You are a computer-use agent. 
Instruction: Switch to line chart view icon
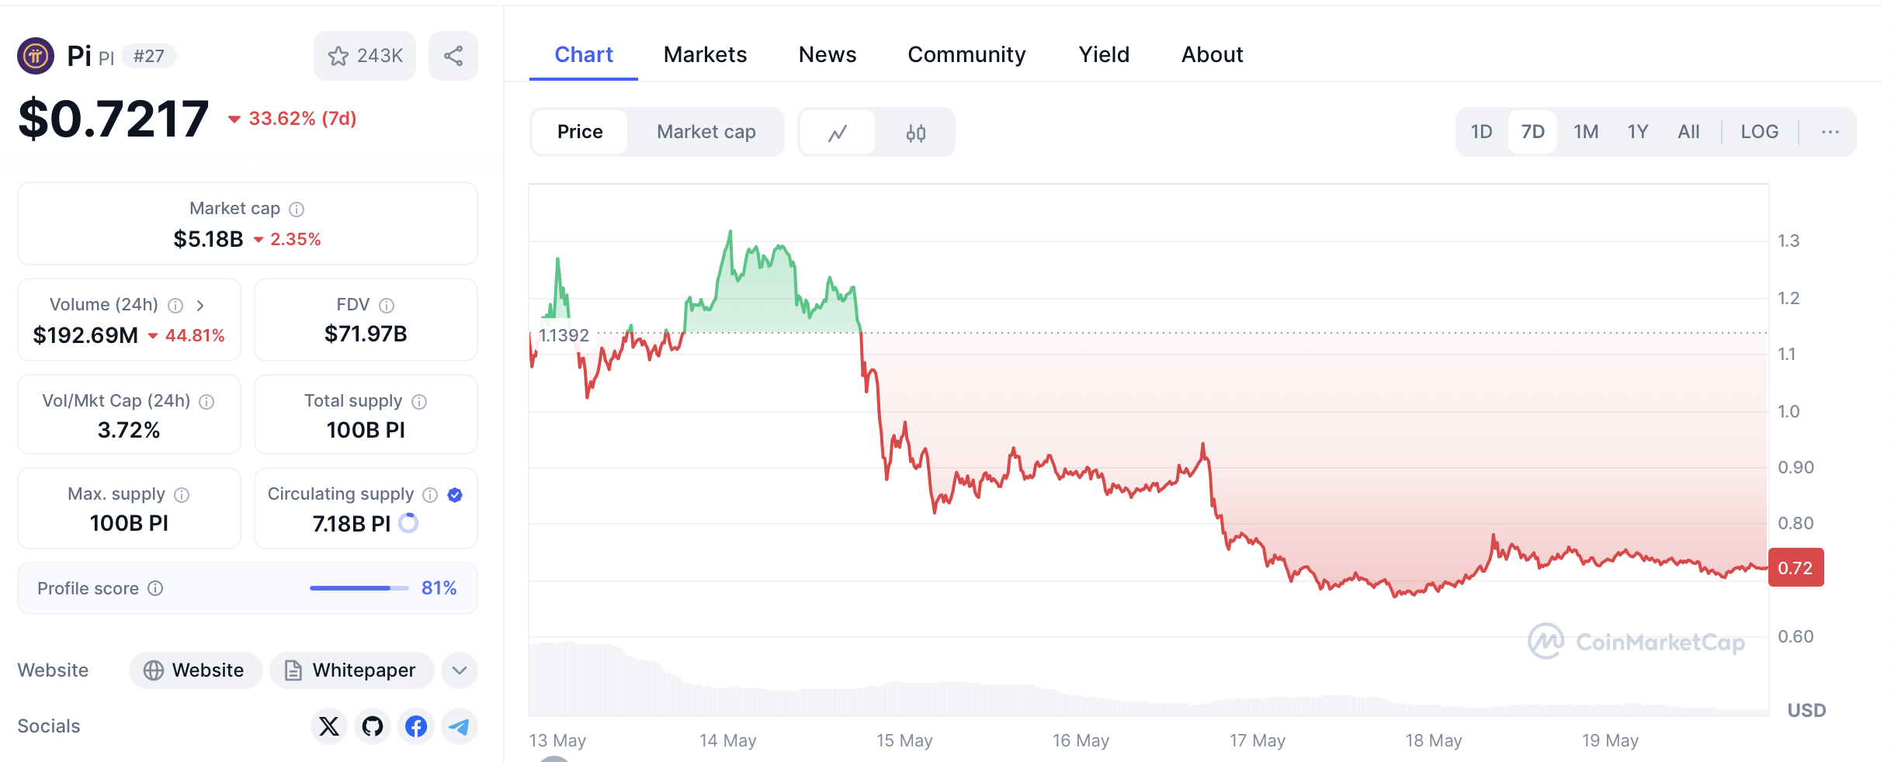coord(838,133)
